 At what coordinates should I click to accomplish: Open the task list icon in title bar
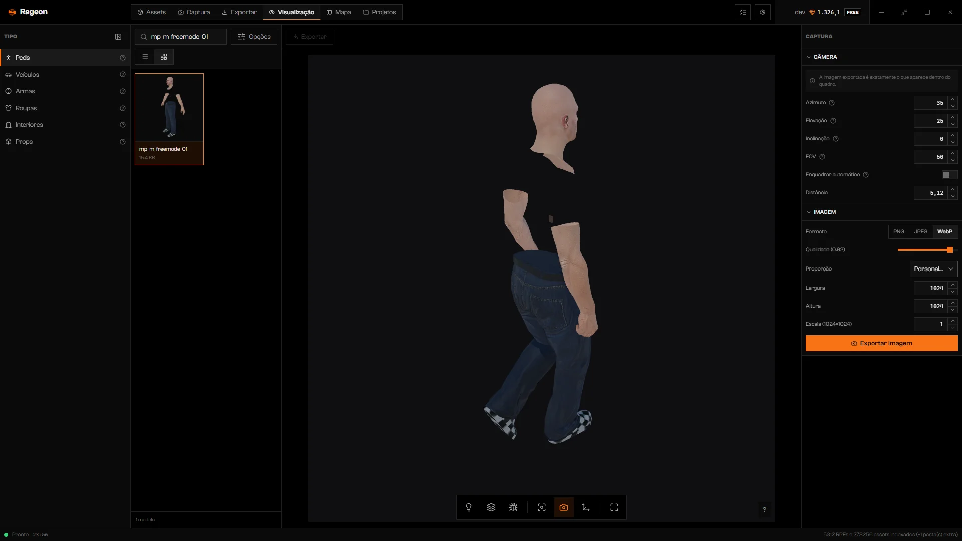coord(743,12)
